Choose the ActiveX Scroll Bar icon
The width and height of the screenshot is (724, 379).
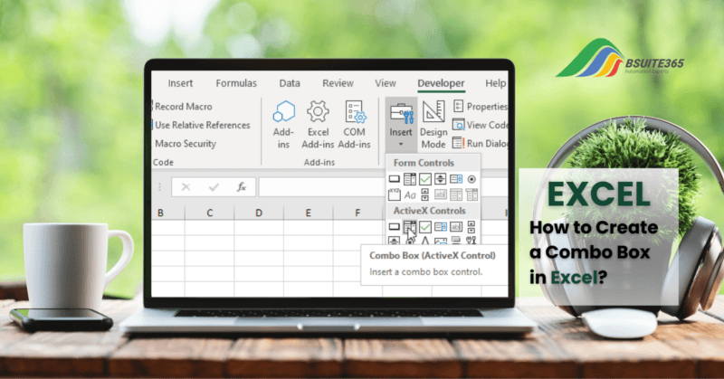(472, 227)
